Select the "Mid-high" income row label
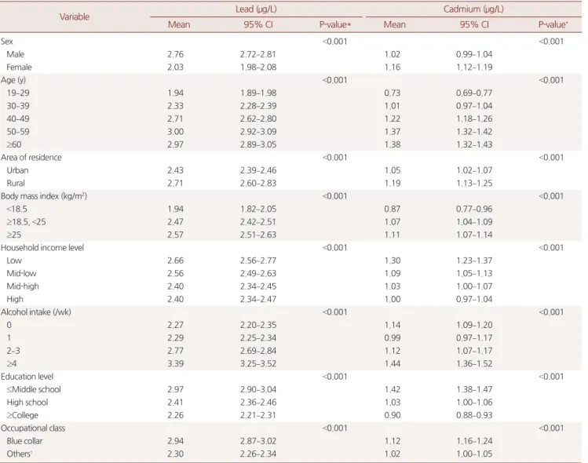This screenshot has height=463, width=588. tap(23, 286)
